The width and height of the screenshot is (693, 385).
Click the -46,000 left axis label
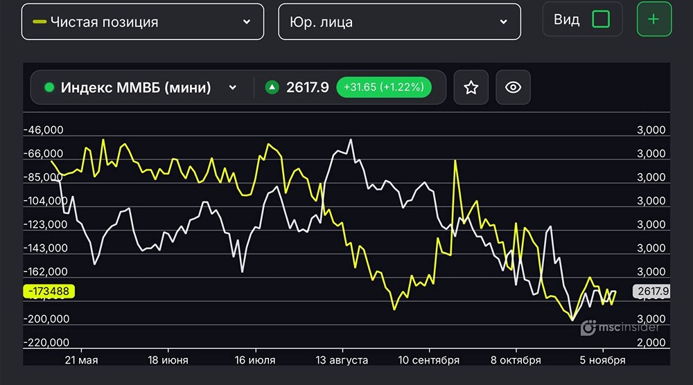click(x=44, y=130)
